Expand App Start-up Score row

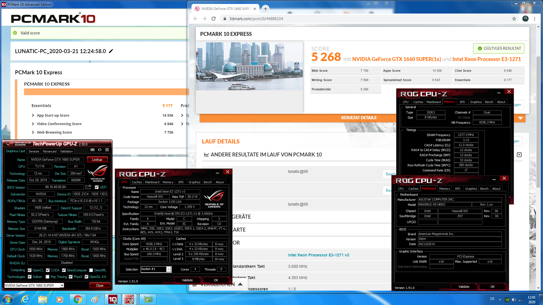coord(33,115)
